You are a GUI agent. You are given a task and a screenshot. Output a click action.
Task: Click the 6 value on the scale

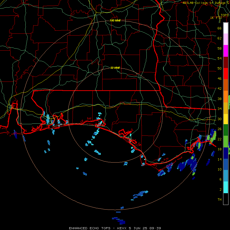pos(221,179)
